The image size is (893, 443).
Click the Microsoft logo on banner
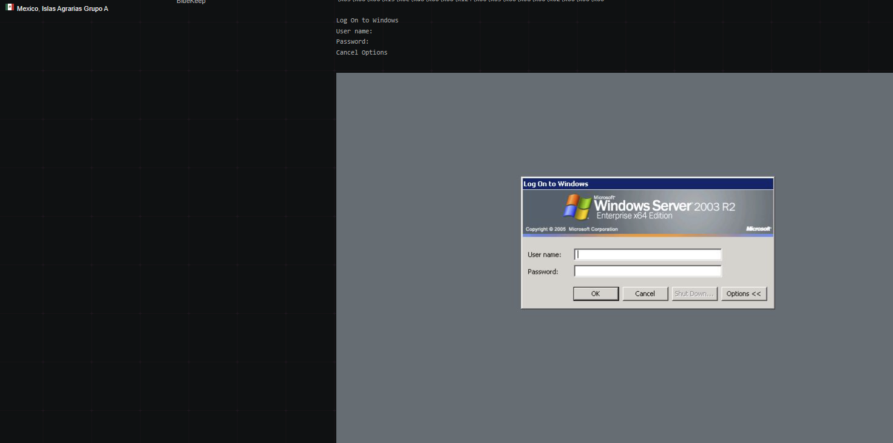pos(758,229)
